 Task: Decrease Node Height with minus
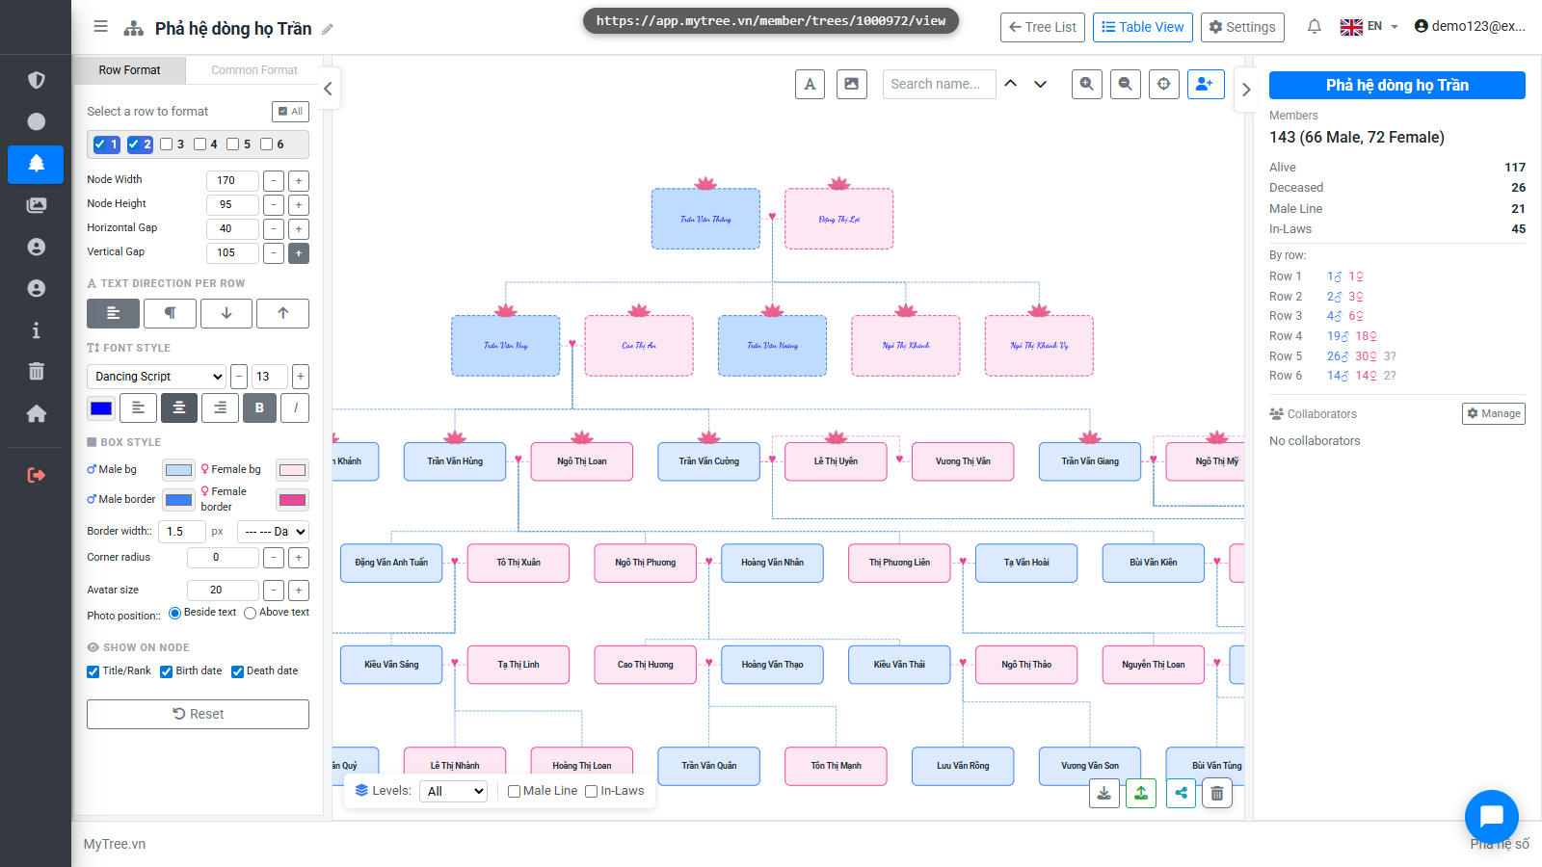(274, 204)
